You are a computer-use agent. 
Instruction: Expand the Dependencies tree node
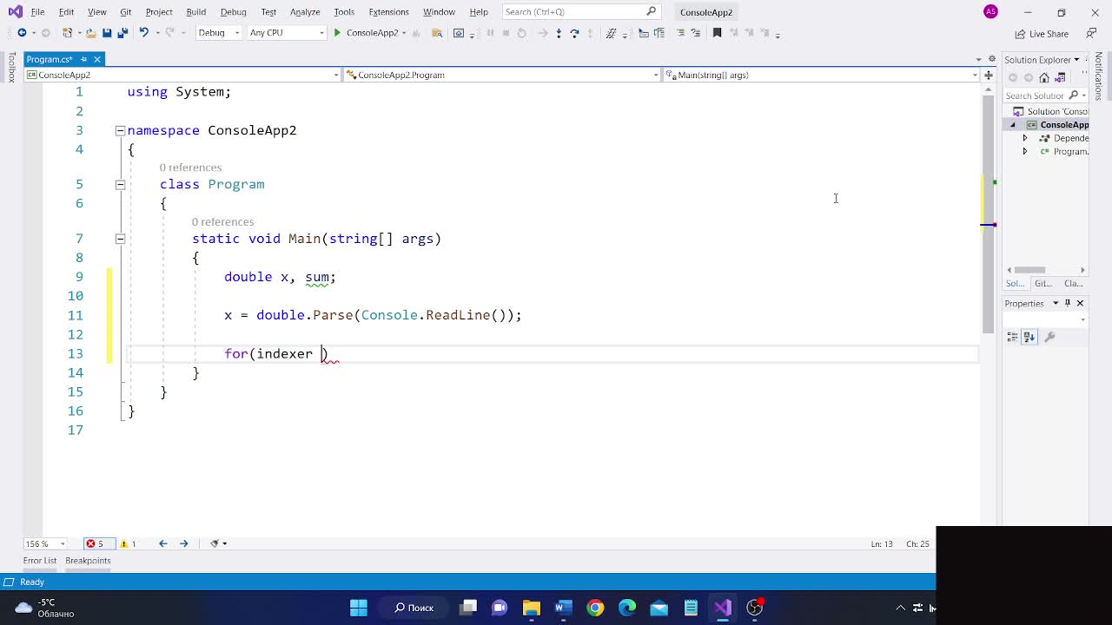[x=1024, y=138]
